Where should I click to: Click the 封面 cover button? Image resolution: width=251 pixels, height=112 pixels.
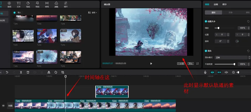pos(11,106)
